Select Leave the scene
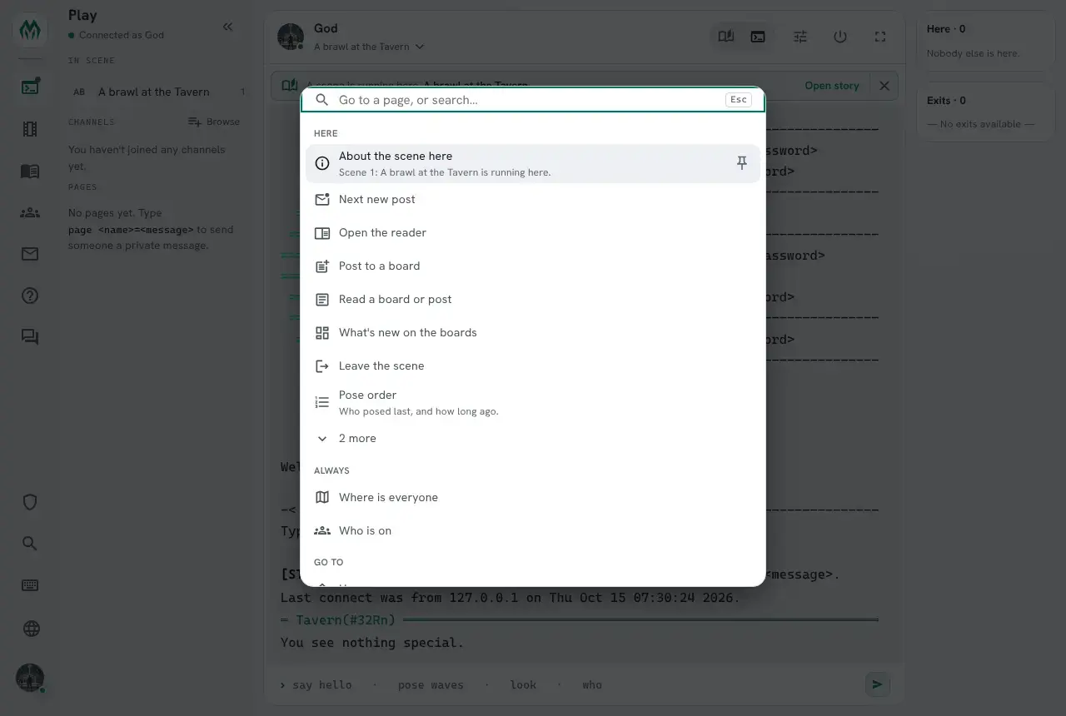Screen dimensions: 1066x716 [532, 366]
